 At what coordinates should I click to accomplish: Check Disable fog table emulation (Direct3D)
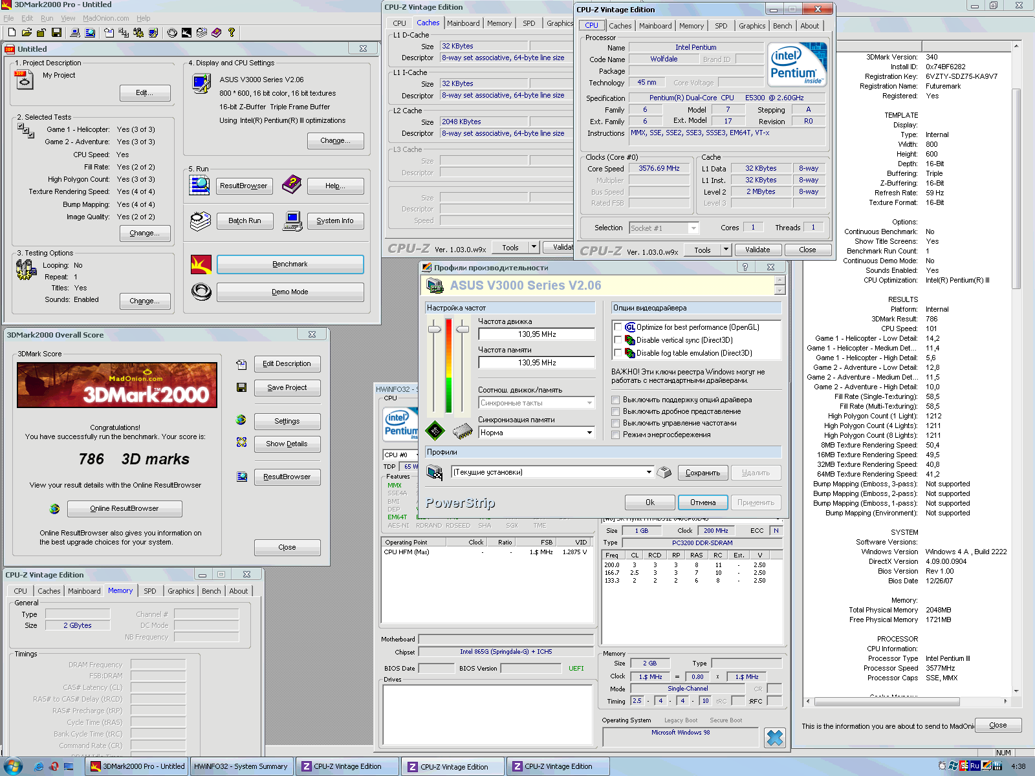pyautogui.click(x=618, y=353)
